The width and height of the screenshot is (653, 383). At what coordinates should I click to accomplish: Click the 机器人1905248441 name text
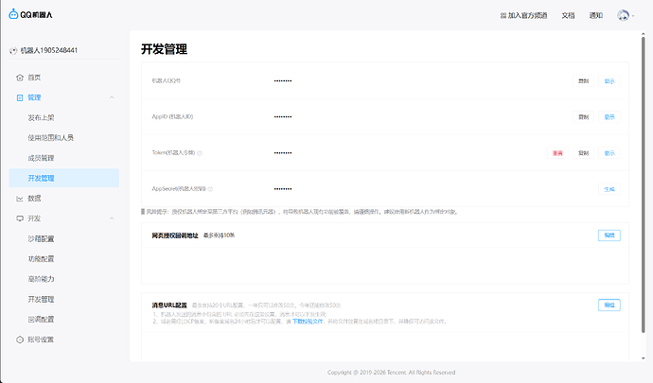click(x=48, y=50)
